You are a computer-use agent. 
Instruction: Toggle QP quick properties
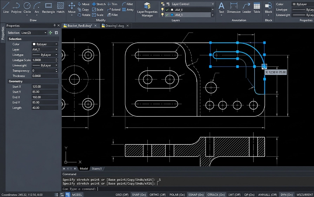pos(249,195)
